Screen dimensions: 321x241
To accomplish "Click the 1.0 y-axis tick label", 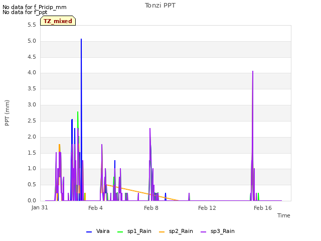I will pos(32,169).
